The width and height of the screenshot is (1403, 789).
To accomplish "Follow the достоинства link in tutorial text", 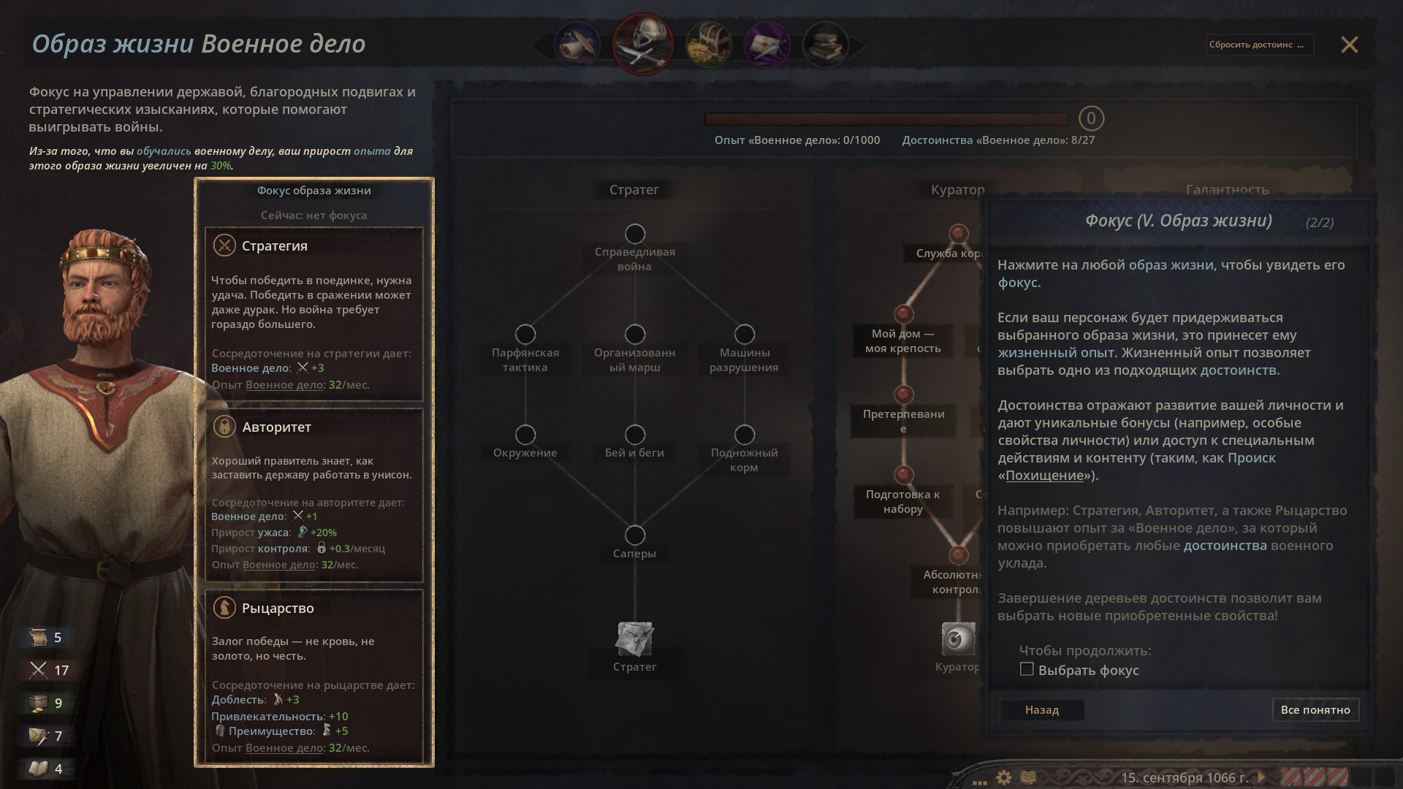I will [1225, 545].
